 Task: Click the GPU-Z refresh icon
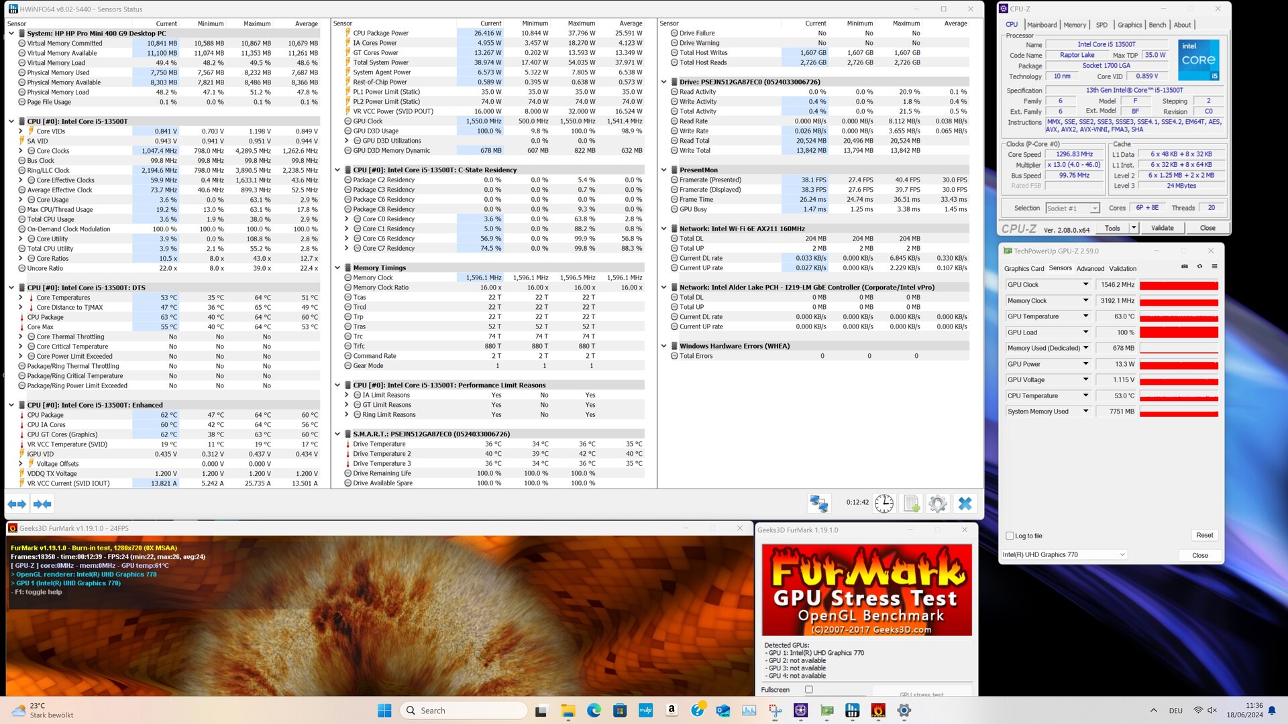(x=1199, y=267)
